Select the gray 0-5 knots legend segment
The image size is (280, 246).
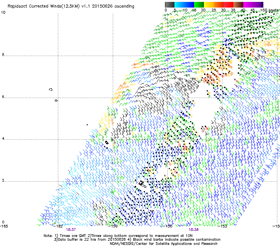(170, 5)
